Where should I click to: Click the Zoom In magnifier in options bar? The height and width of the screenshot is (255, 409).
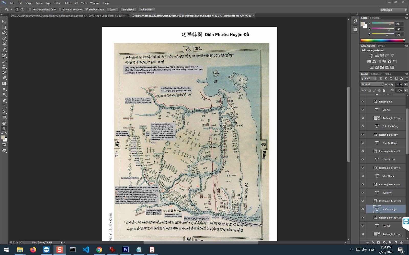point(17,9)
